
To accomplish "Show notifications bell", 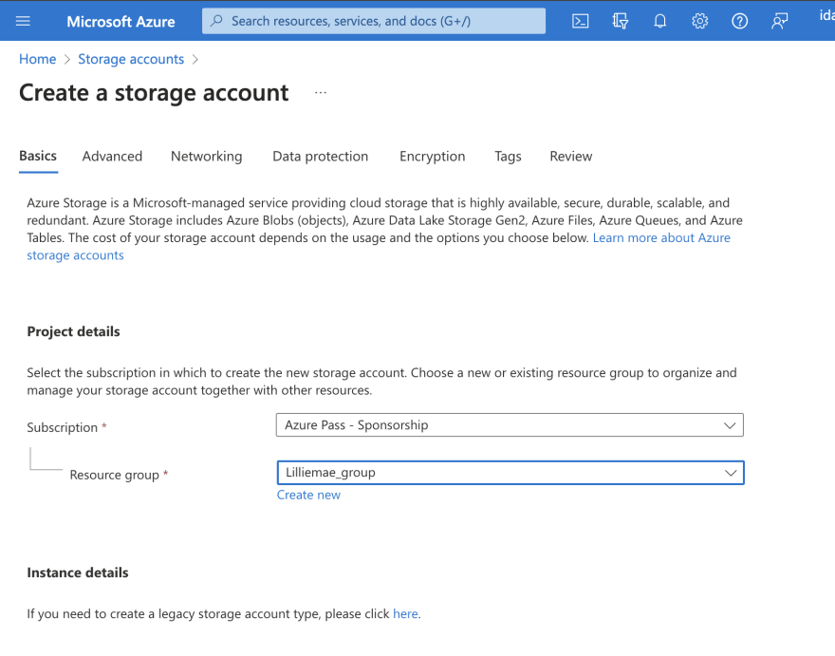I will (659, 21).
